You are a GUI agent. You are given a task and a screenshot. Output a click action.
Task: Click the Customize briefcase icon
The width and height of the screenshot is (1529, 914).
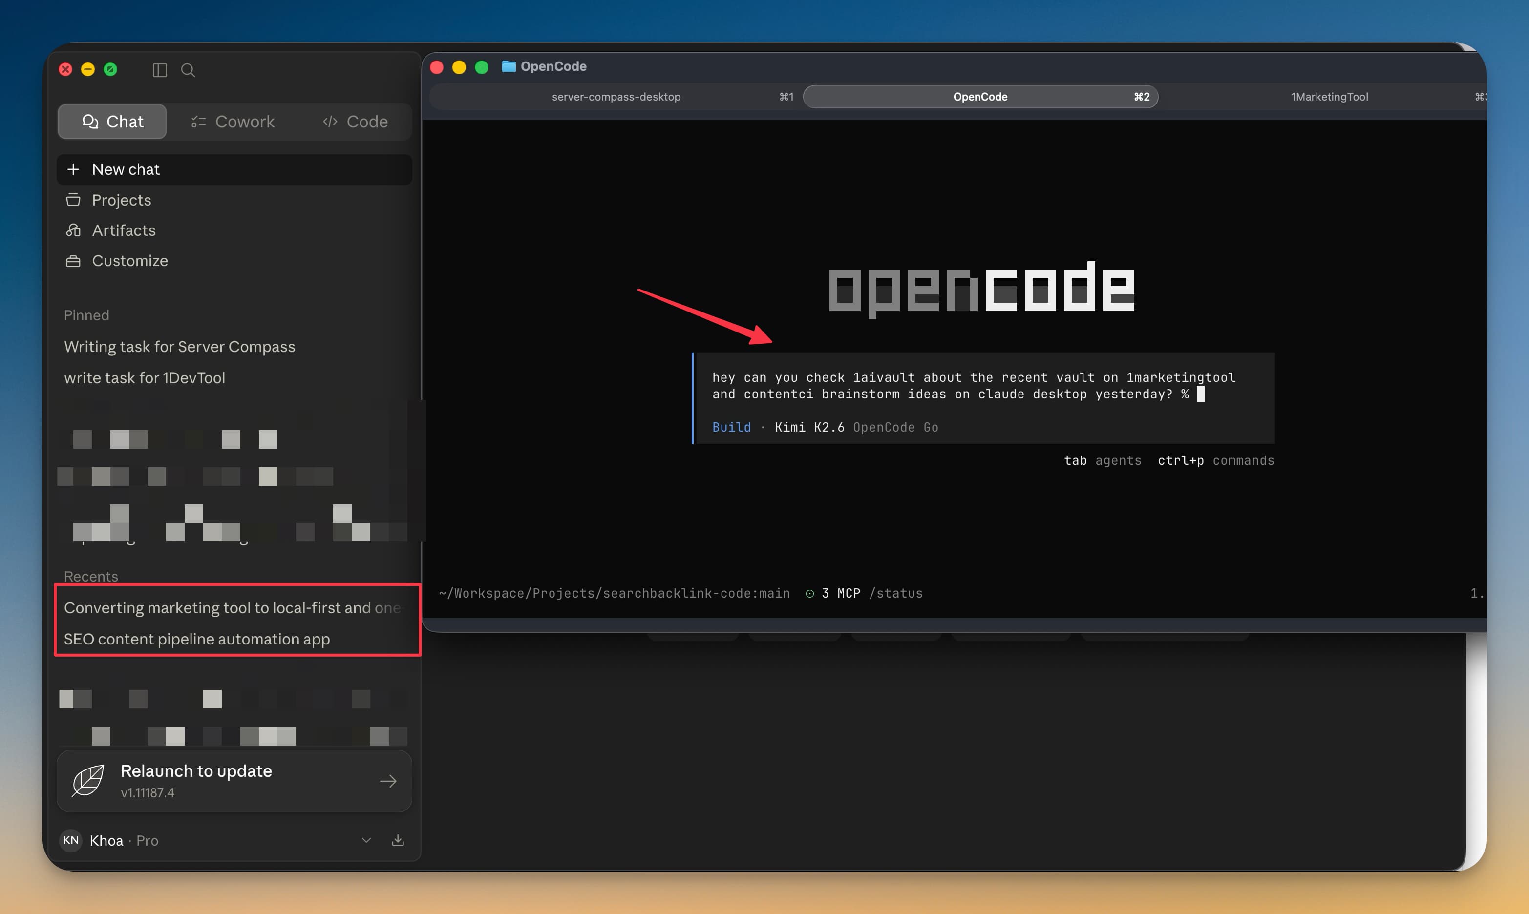pyautogui.click(x=73, y=261)
